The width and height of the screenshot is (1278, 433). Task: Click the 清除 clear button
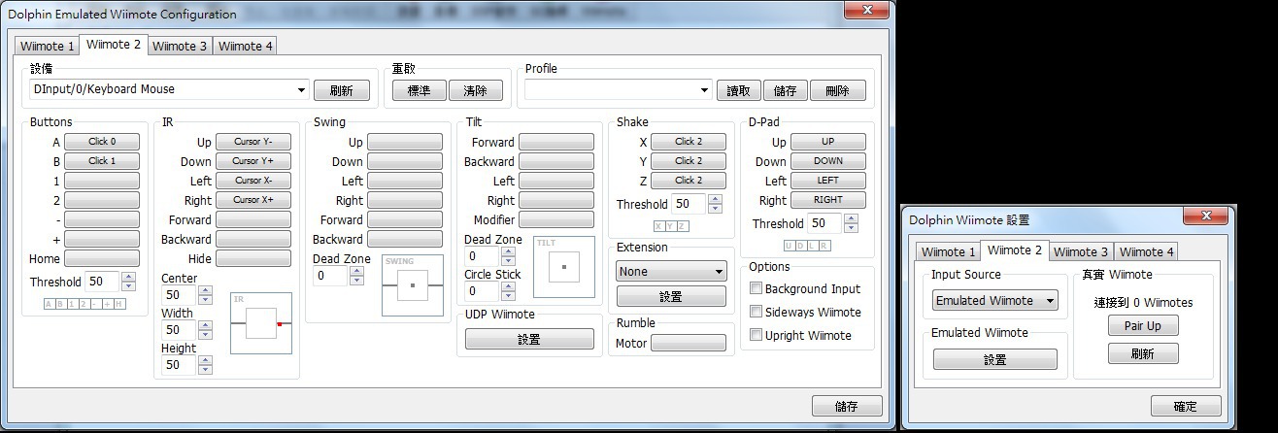(x=476, y=90)
